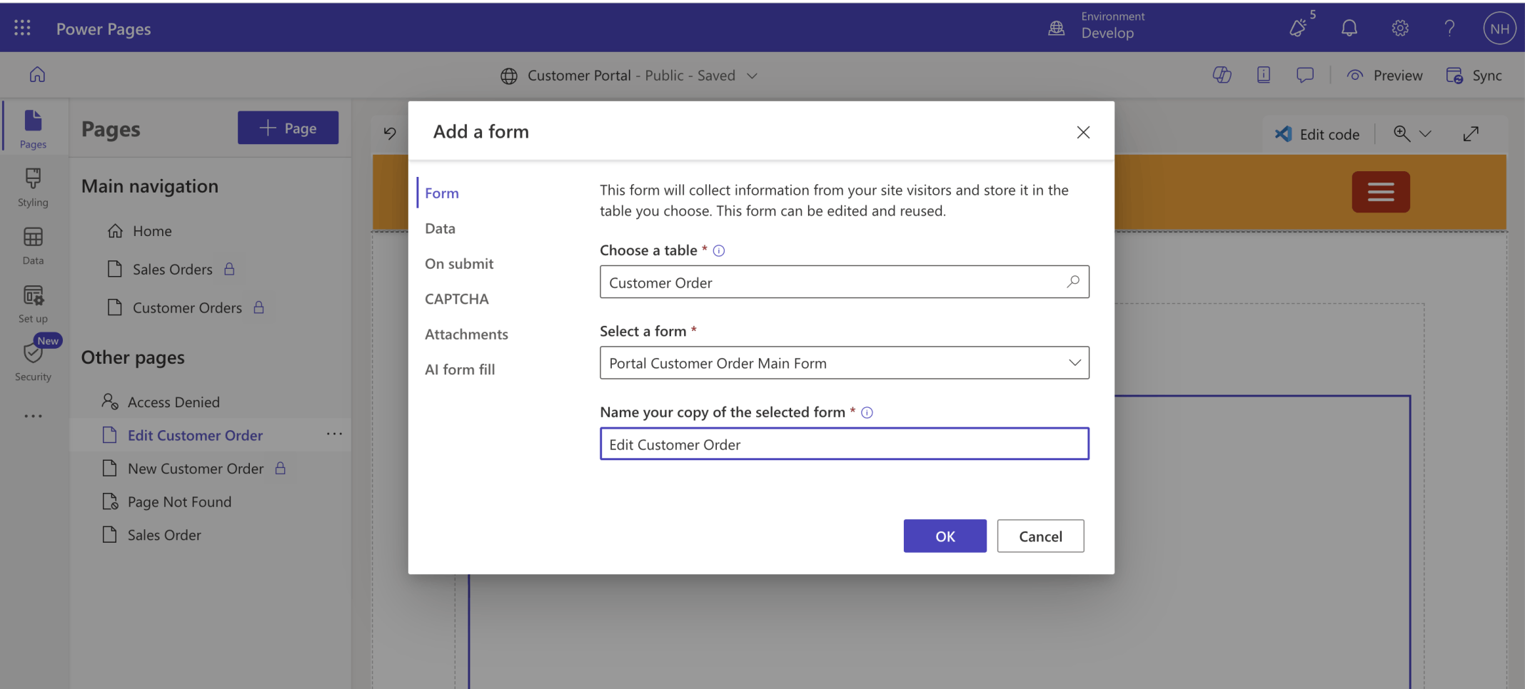Cancel the Add a form dialog

coord(1040,536)
